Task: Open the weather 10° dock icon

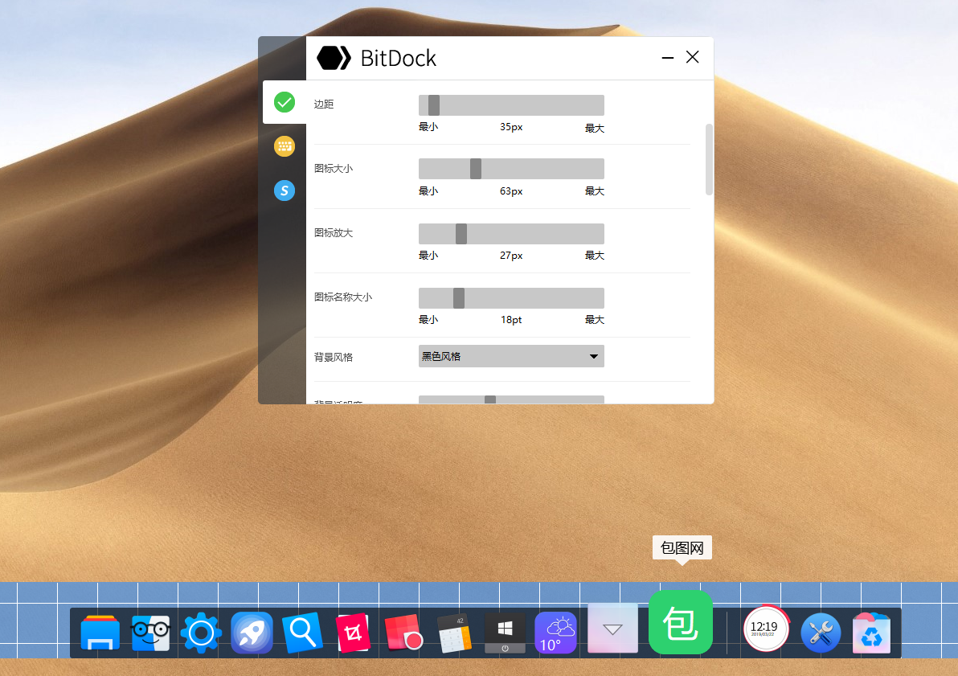Action: [555, 633]
